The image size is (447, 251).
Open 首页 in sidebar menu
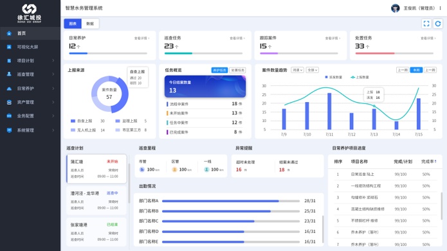(x=30, y=33)
